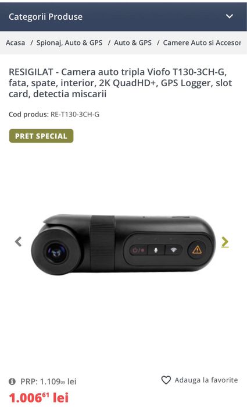
Task: Navigate to Auto & GPS breadcrumb
Action: click(133, 43)
